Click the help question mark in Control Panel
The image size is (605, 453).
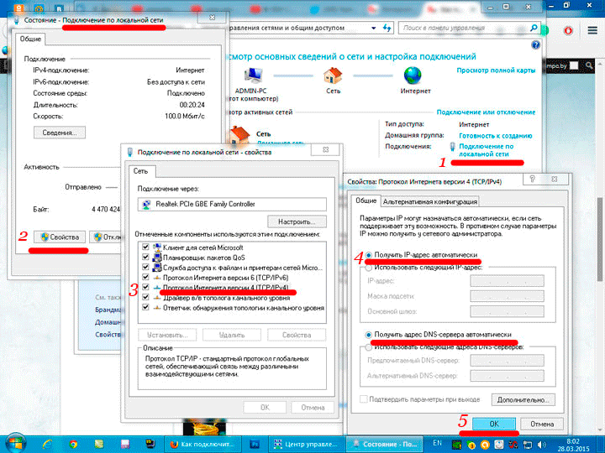click(535, 44)
